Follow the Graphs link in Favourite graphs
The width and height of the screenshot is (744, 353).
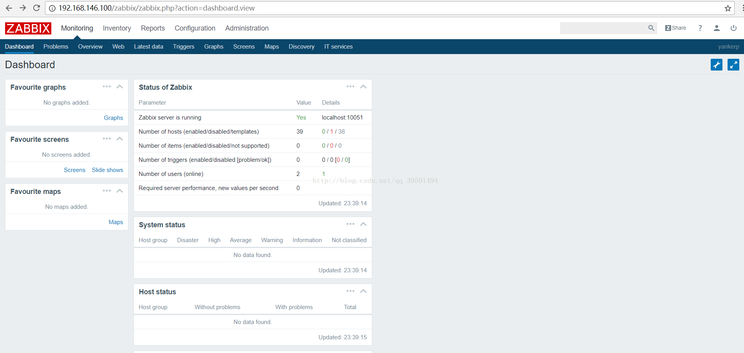[113, 118]
